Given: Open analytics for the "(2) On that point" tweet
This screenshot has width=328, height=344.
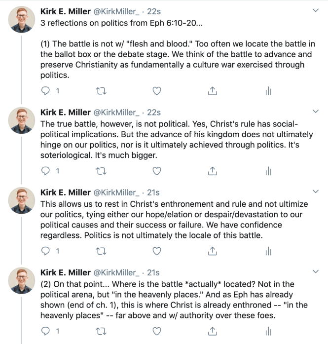Looking at the screenshot, I should [268, 331].
